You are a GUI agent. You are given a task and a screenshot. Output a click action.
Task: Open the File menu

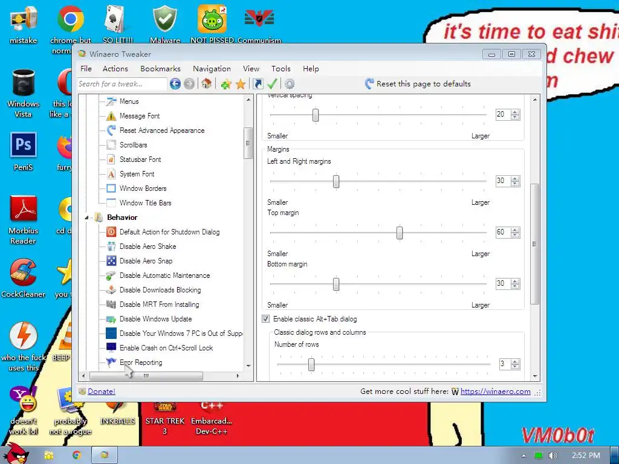86,69
